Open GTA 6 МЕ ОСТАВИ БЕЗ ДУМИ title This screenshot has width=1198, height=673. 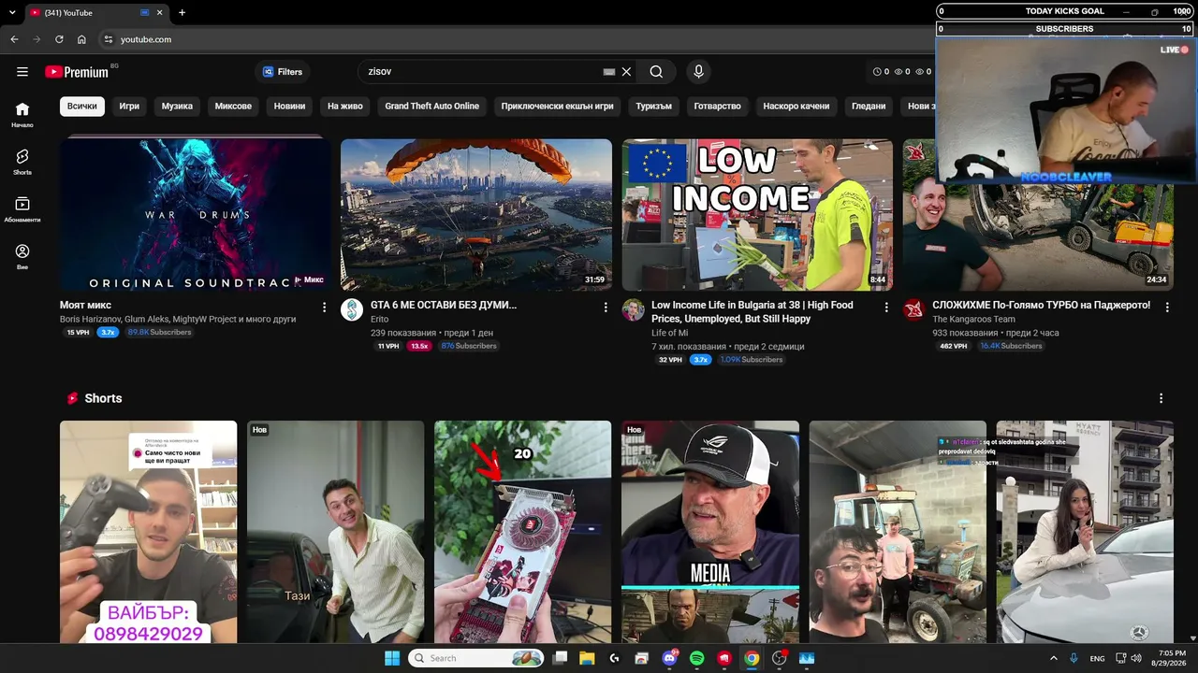[x=444, y=306]
